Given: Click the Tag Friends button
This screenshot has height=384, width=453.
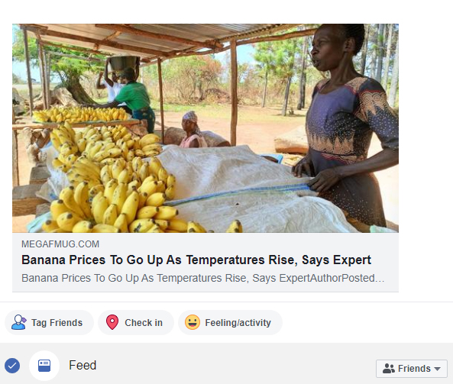Looking at the screenshot, I should tap(49, 322).
